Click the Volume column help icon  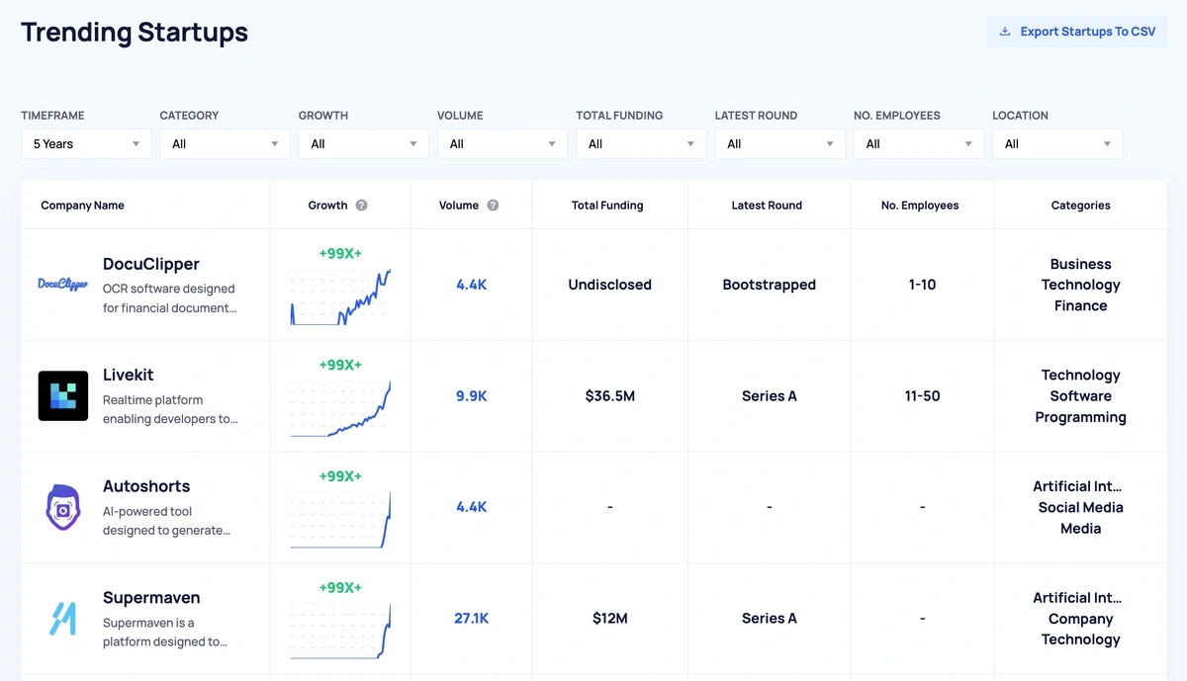pyautogui.click(x=493, y=206)
